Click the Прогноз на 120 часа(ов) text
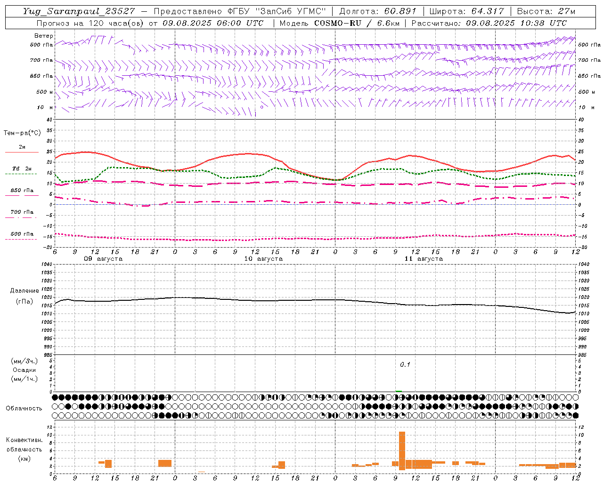 pos(90,23)
